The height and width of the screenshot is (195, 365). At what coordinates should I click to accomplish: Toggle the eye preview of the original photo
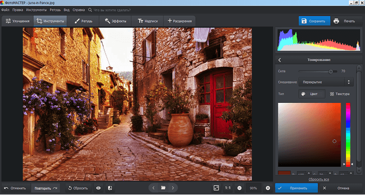pyautogui.click(x=99, y=188)
